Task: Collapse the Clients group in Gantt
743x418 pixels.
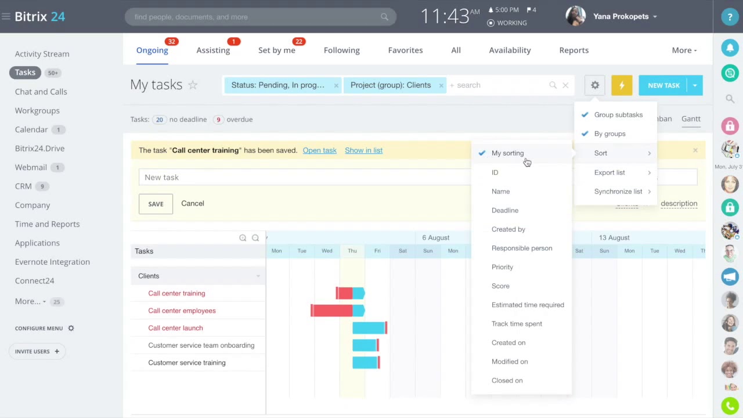Action: point(258,276)
